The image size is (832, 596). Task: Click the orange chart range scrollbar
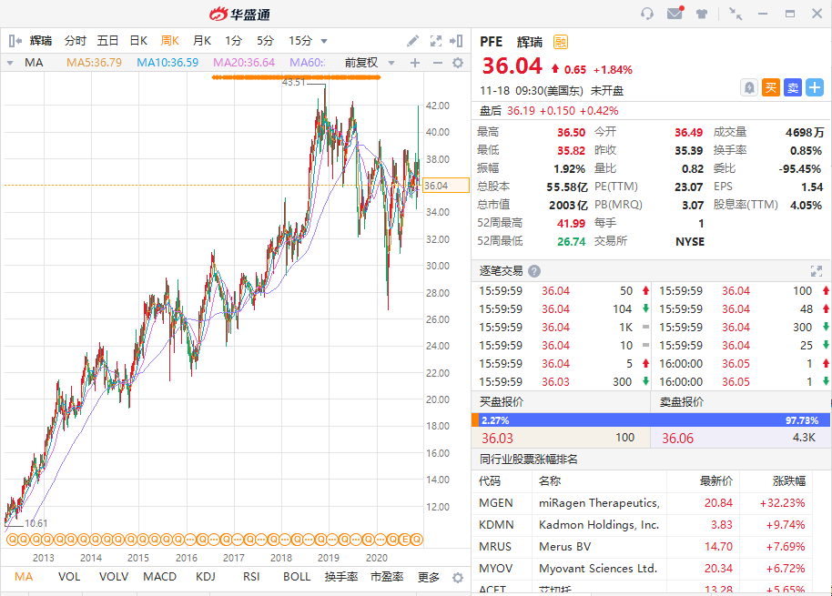(296, 77)
